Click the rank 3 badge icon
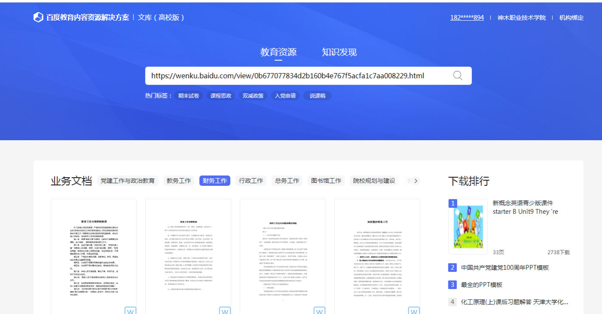The width and height of the screenshot is (602, 314). click(x=452, y=285)
